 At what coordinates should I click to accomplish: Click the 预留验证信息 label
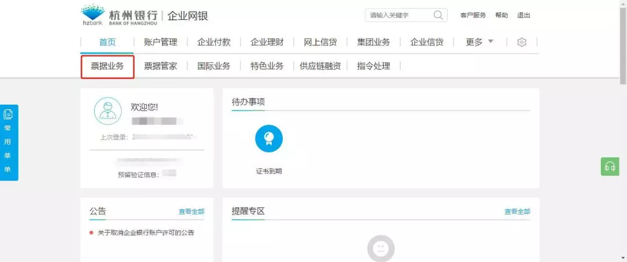tap(138, 175)
